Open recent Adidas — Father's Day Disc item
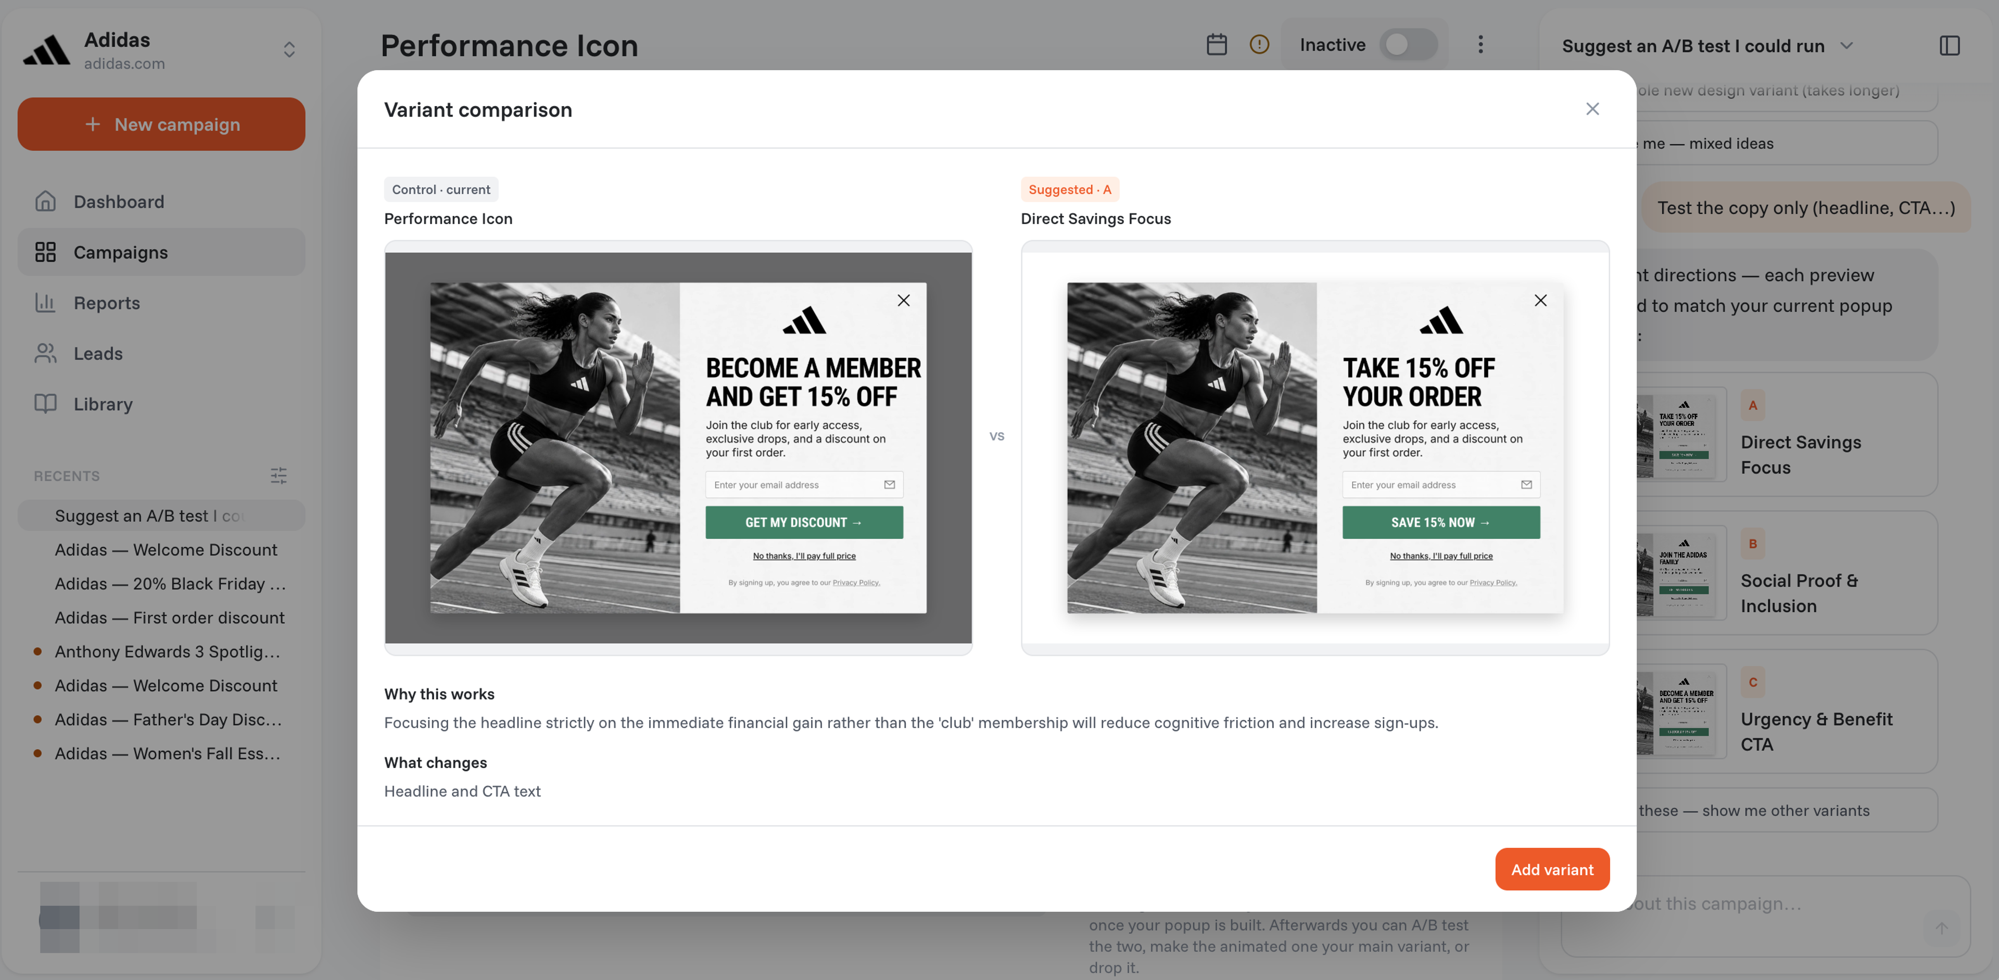Viewport: 1999px width, 980px height. pos(161,720)
